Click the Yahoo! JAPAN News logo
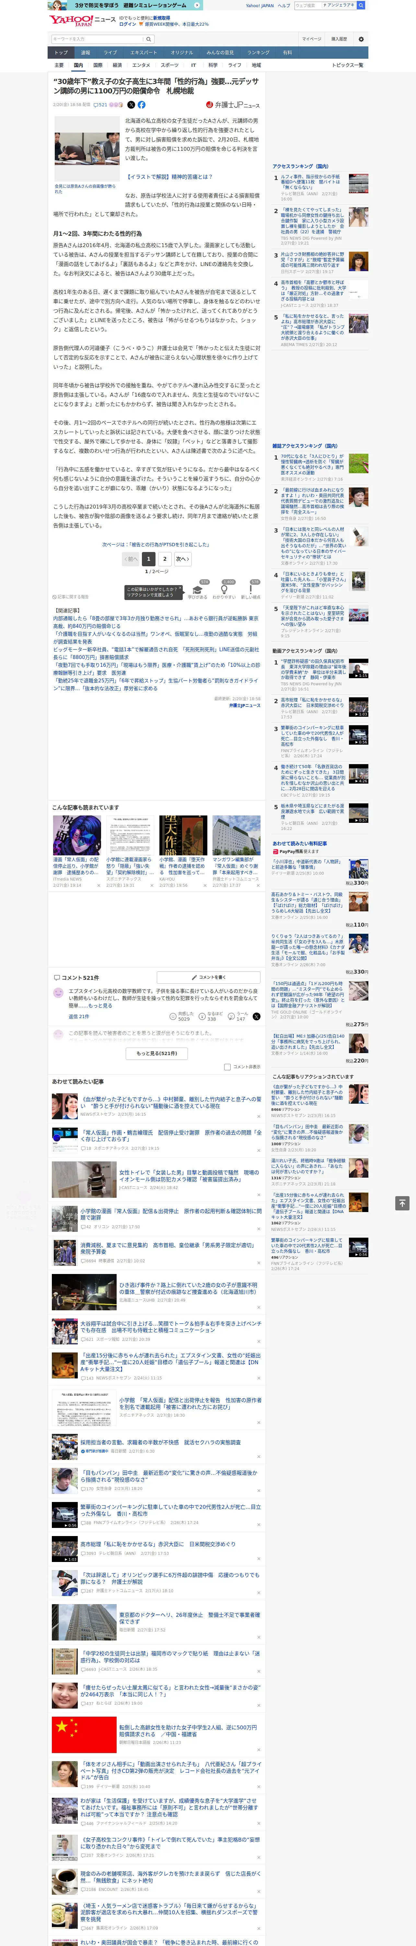 pos(82,20)
